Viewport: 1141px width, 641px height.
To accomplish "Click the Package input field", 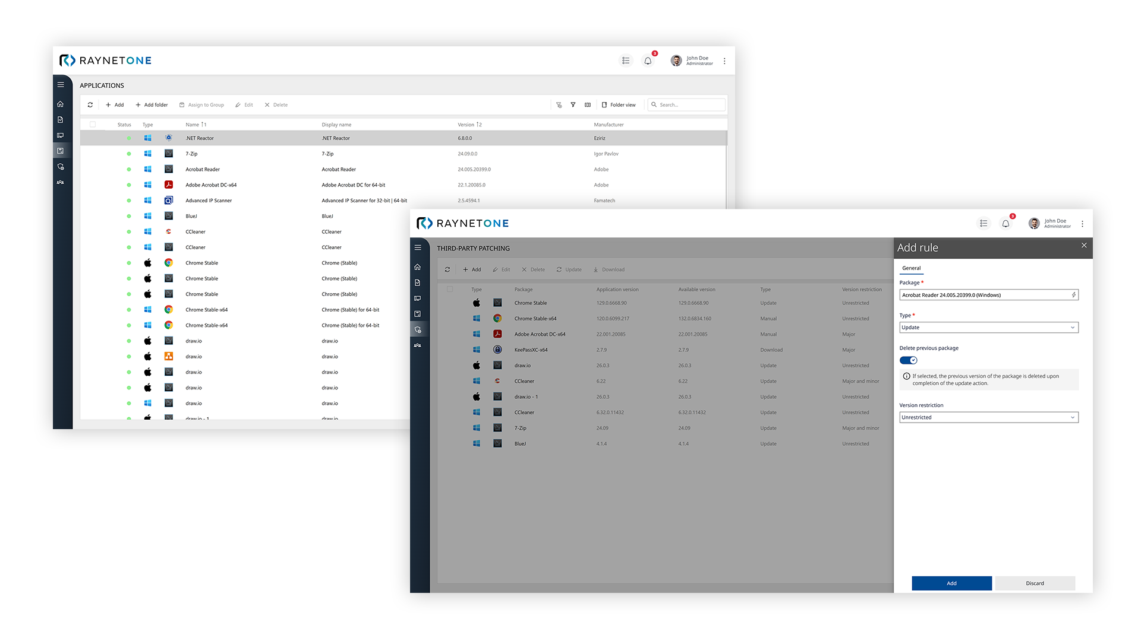I will (x=989, y=295).
